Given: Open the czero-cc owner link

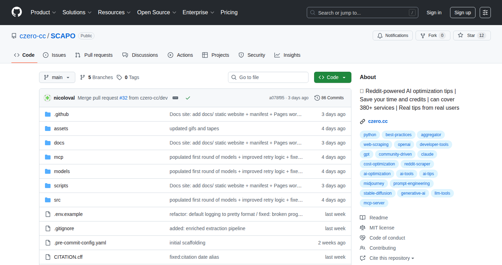Looking at the screenshot, I should (x=33, y=36).
